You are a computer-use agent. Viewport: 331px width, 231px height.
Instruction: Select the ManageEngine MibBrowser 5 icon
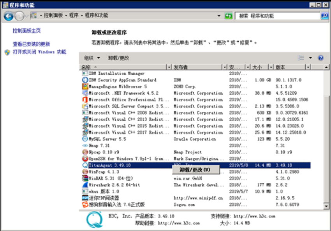click(85, 86)
